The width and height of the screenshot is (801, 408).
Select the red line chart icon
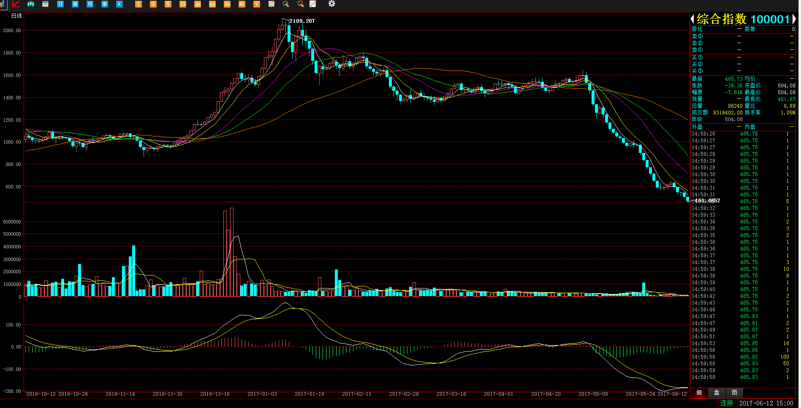coord(16,4)
